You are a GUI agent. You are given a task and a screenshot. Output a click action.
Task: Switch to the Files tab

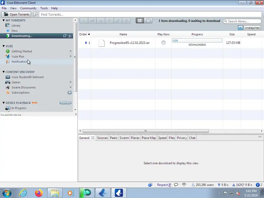click(172, 138)
